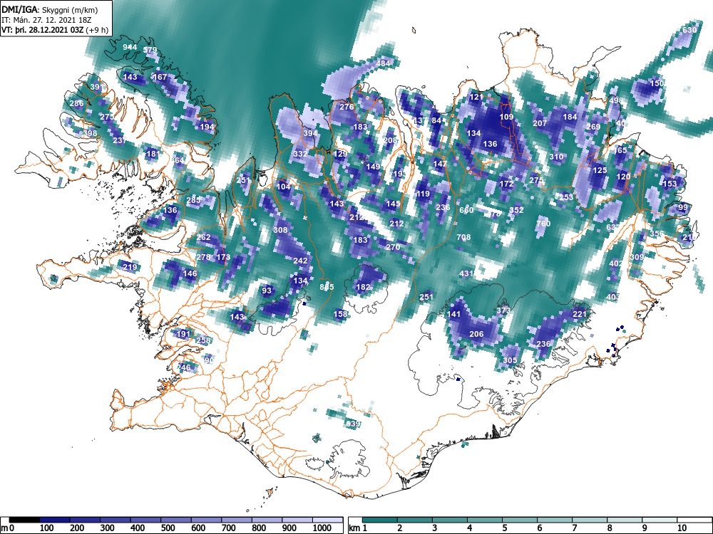Screen dimensions: 713x534
Task: Click the visibility value 158
Action: tap(340, 314)
